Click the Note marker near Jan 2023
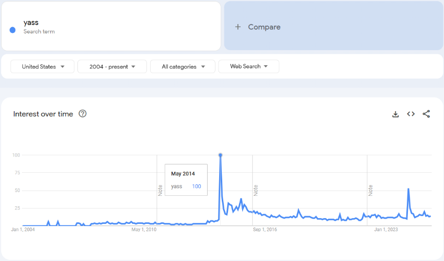 click(370, 190)
